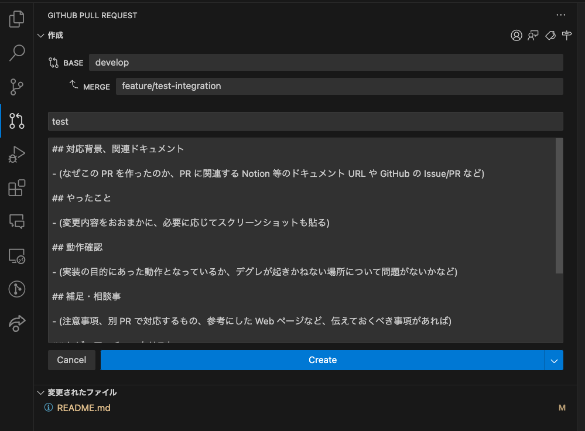
Task: Click the description area's scrollbar
Action: click(x=559, y=206)
